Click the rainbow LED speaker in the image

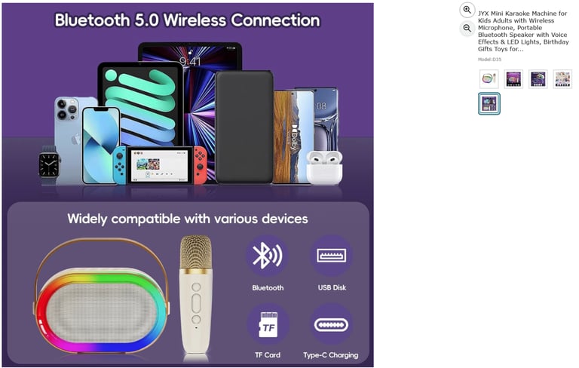pyautogui.click(x=102, y=296)
